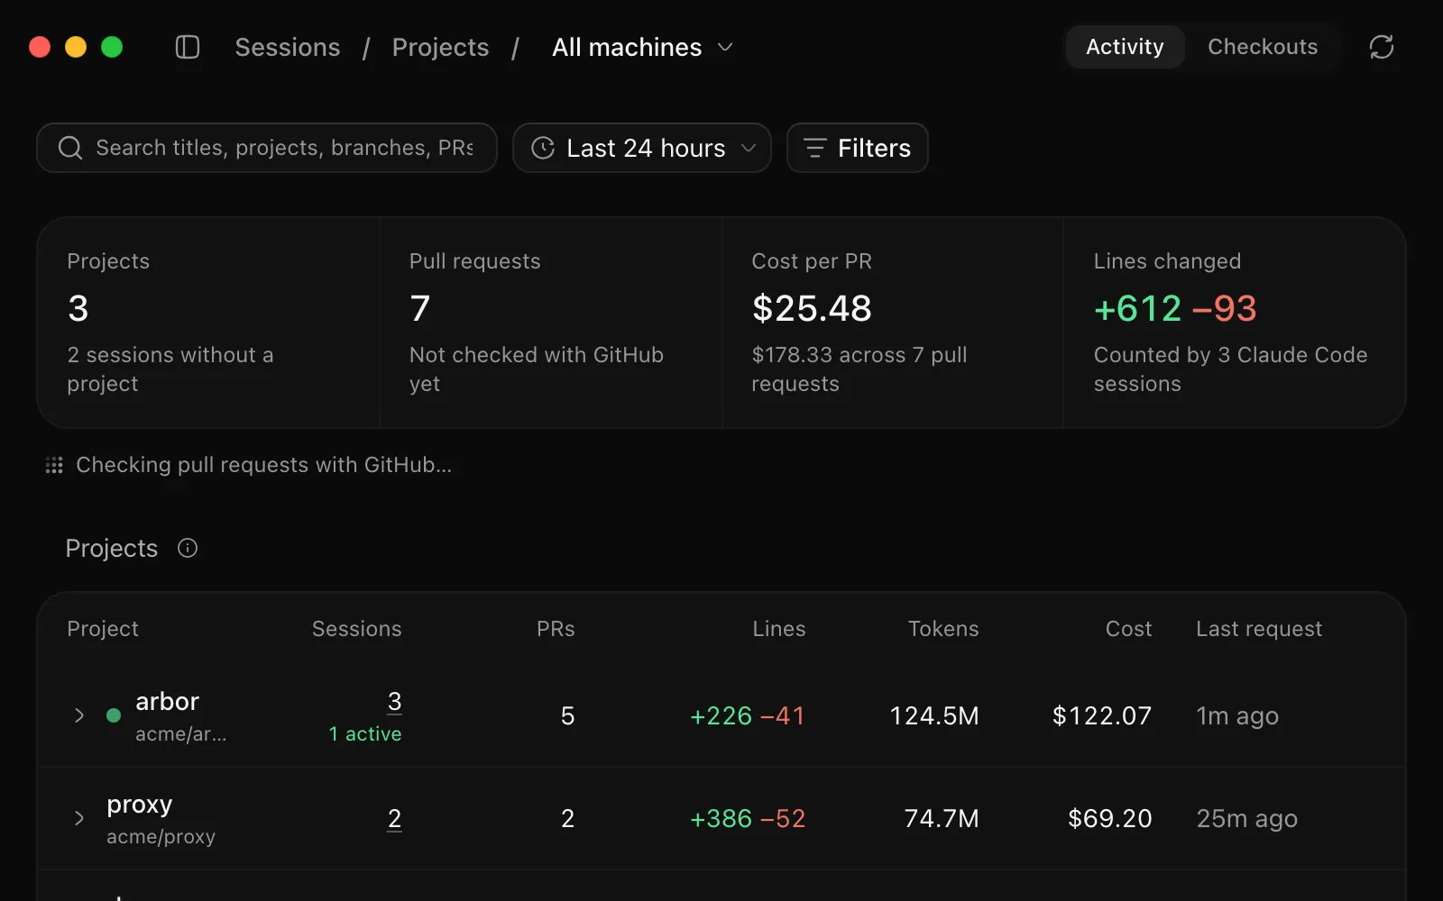Click the Project column header
This screenshot has height=901, width=1443.
click(103, 629)
